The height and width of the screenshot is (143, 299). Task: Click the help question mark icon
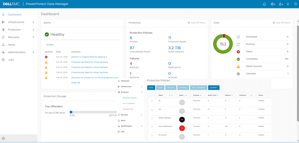coord(295,4)
